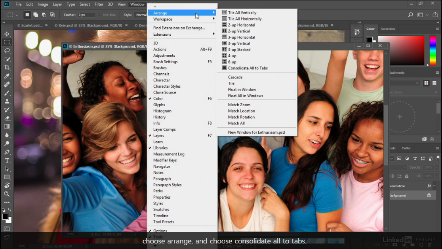Open the Edit Toolbar three-dots menu
The height and width of the screenshot is (249, 442).
coord(7,203)
